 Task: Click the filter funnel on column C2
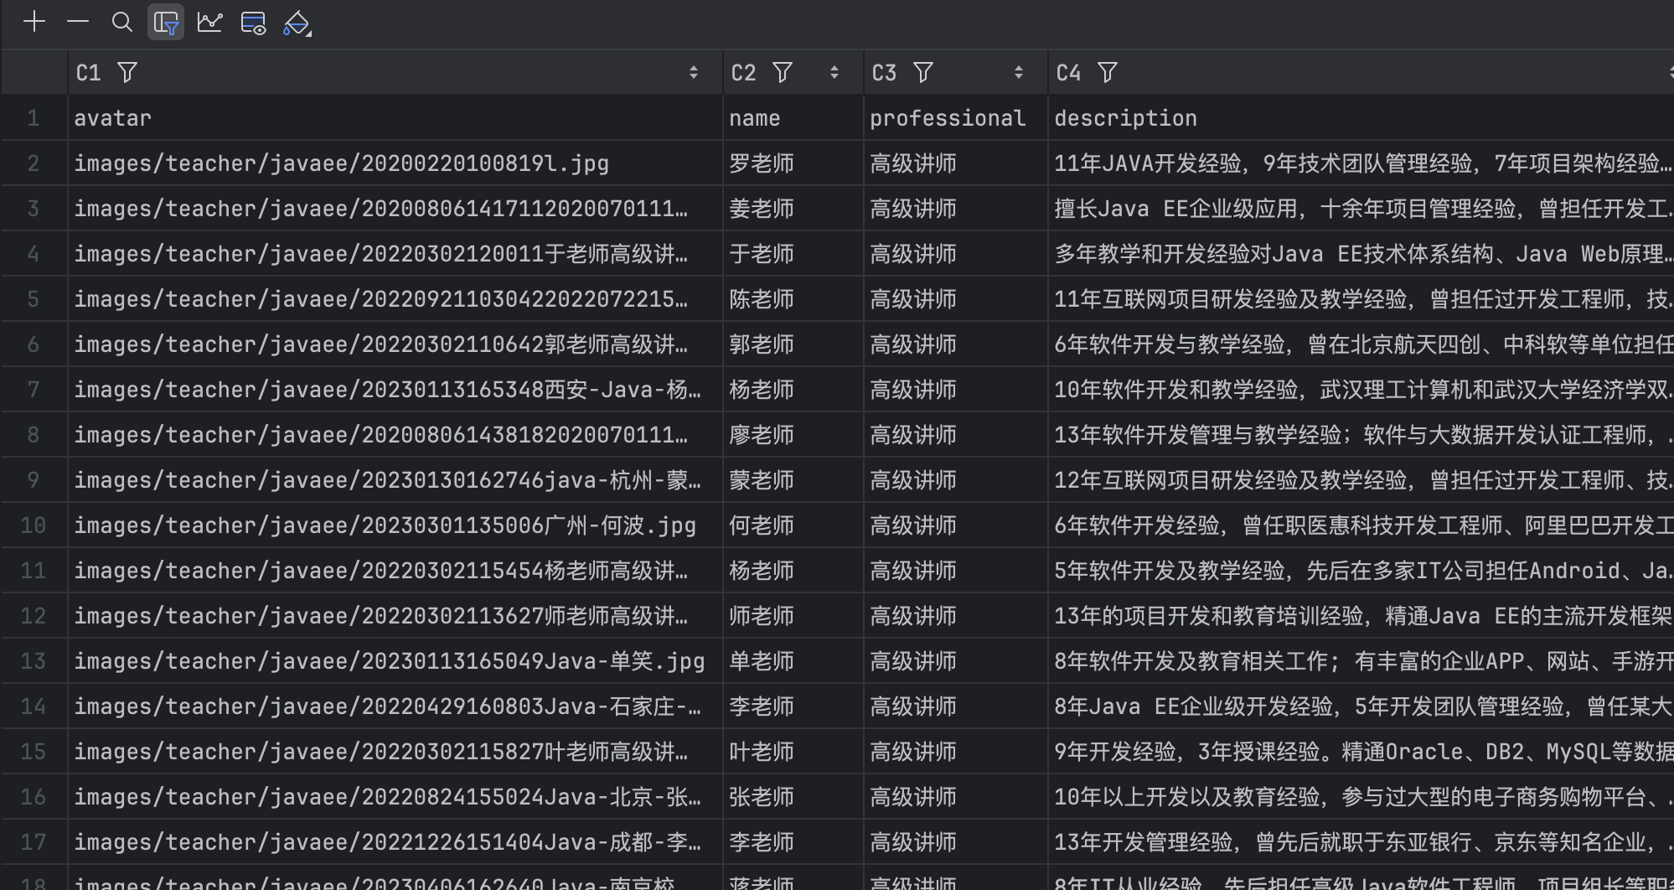point(783,73)
